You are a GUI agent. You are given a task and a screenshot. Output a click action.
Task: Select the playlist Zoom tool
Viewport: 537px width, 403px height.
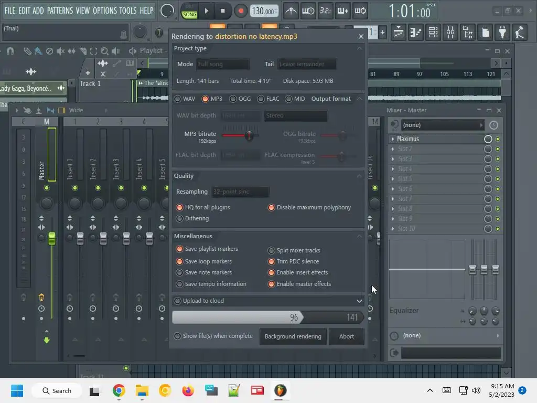click(x=104, y=51)
